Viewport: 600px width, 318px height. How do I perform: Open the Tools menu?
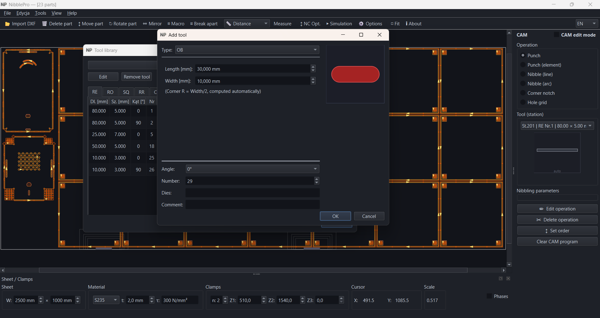pyautogui.click(x=40, y=13)
